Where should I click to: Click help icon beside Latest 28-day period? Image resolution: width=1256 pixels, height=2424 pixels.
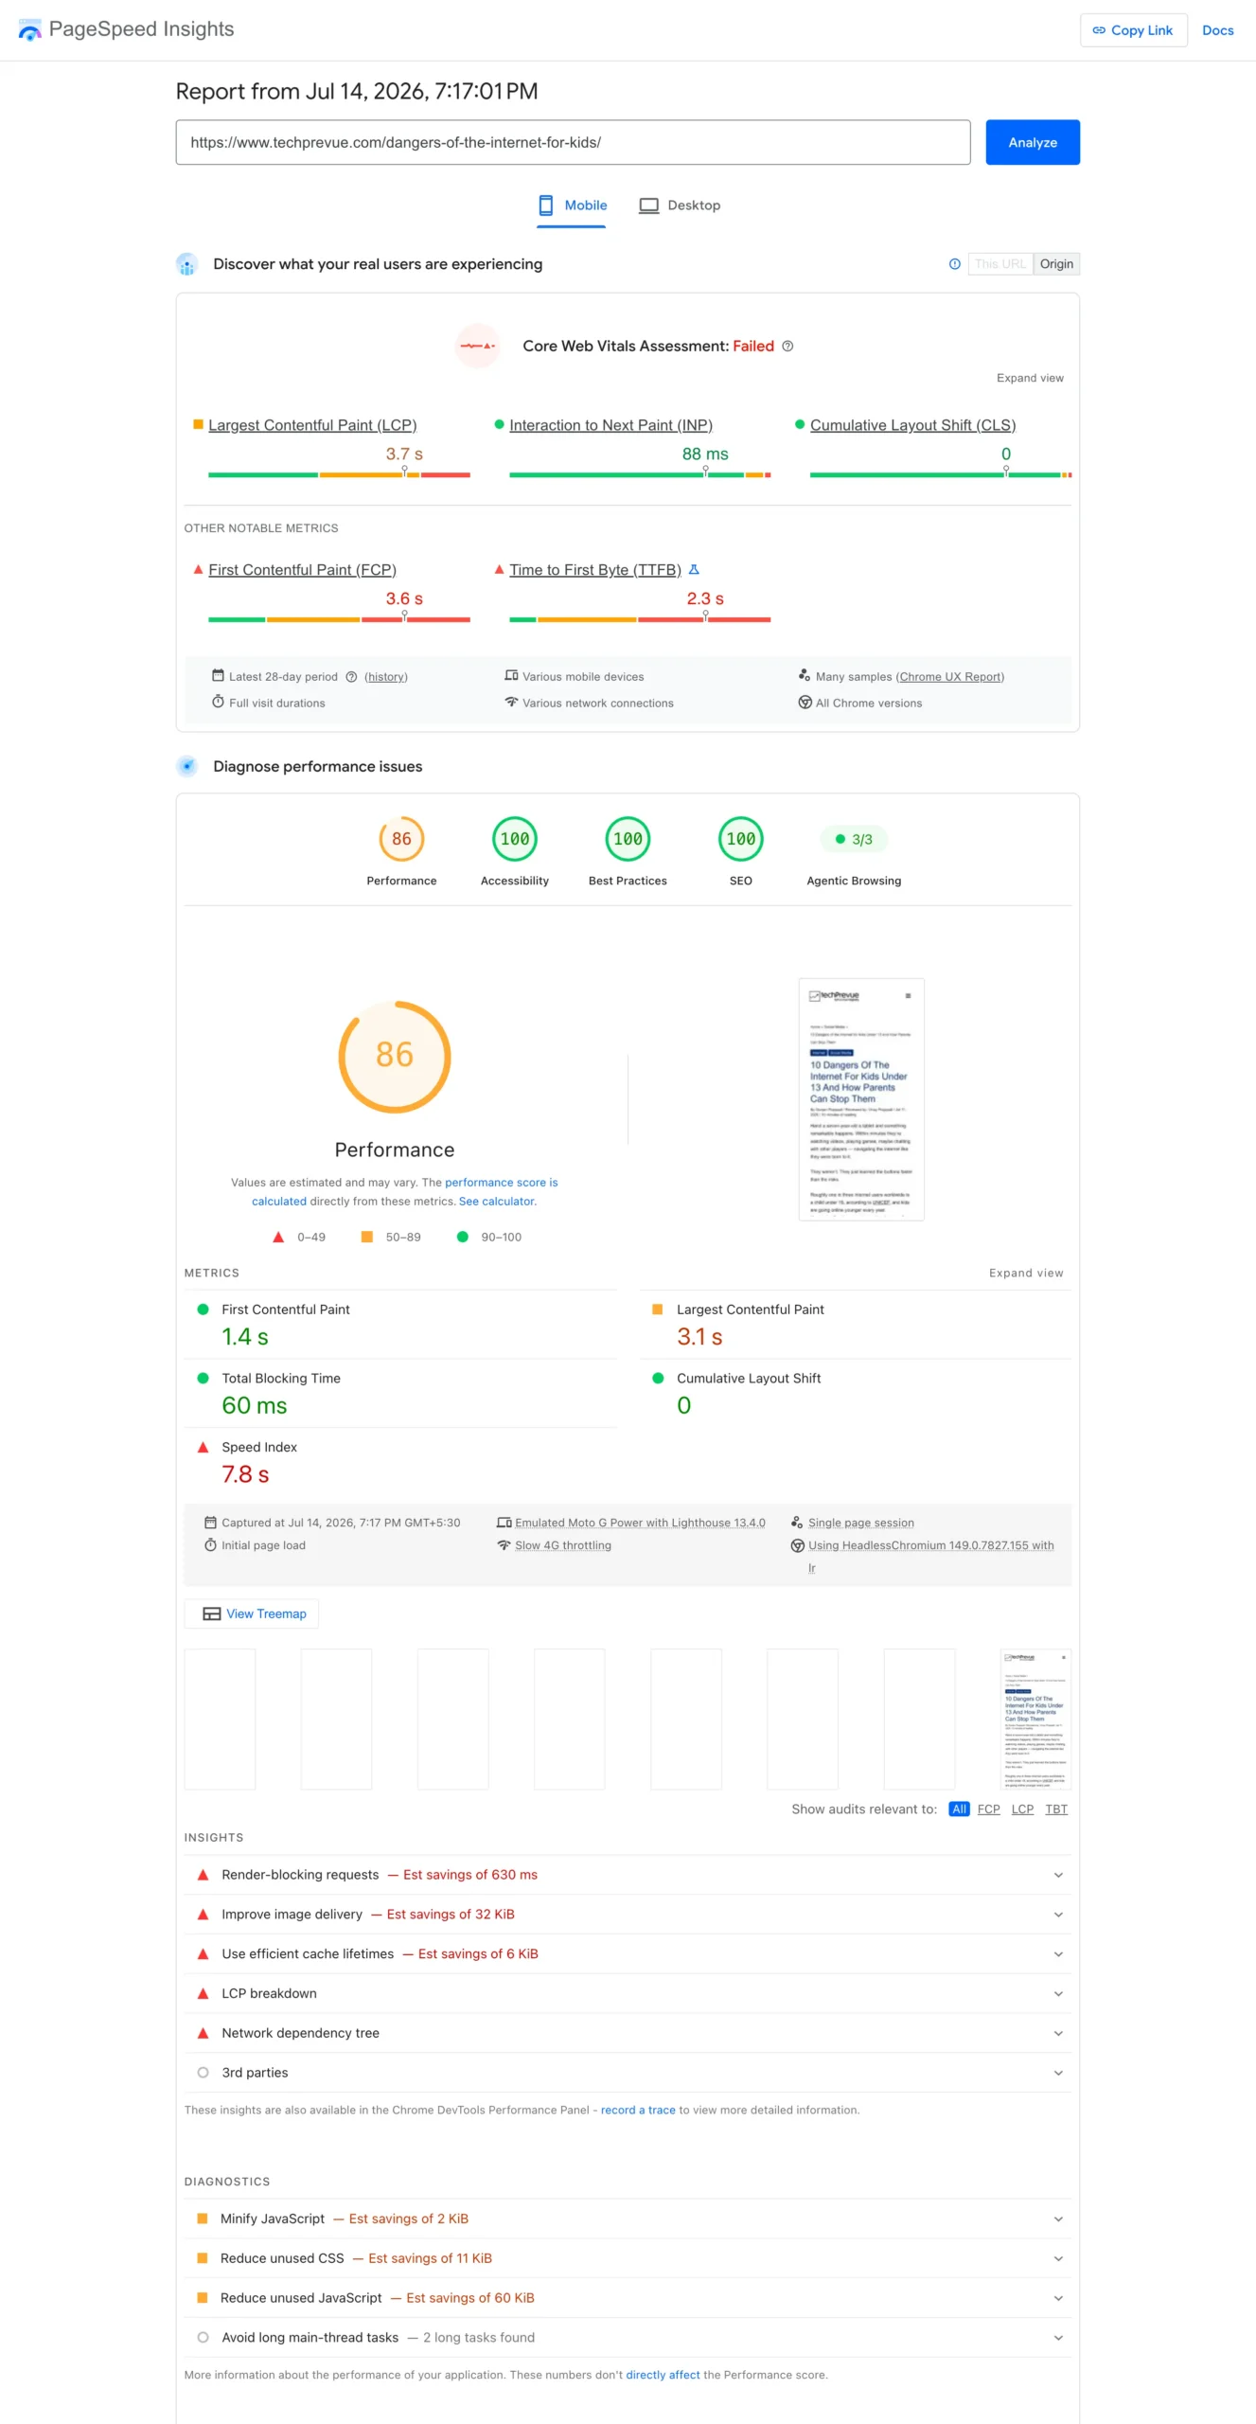tap(351, 677)
